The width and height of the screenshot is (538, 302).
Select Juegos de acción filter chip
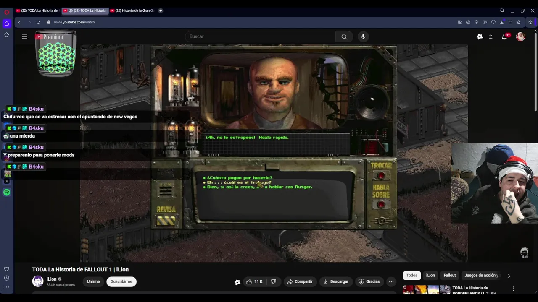[481, 276]
